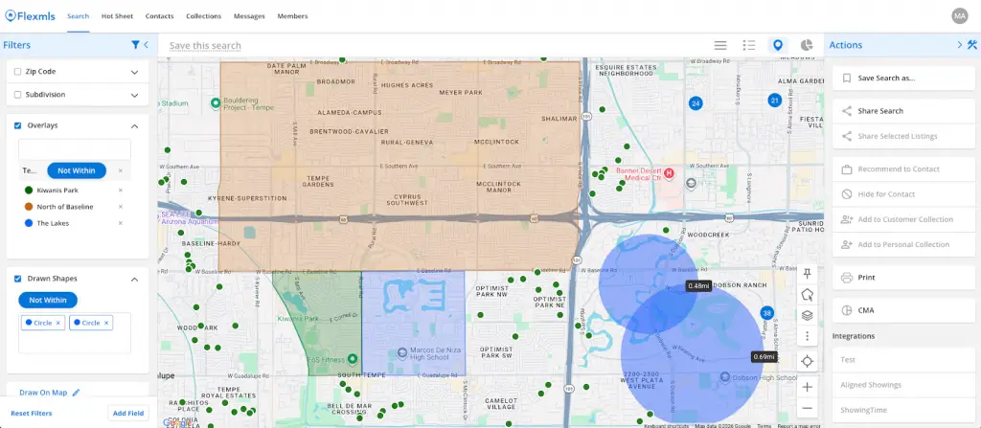Viewport: 981px width, 428px height.
Task: Expand the Zip Code filter
Action: (134, 72)
